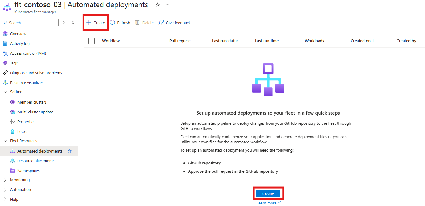
Task: Click the up-down sort arrows beside Search
Action: 64,23
